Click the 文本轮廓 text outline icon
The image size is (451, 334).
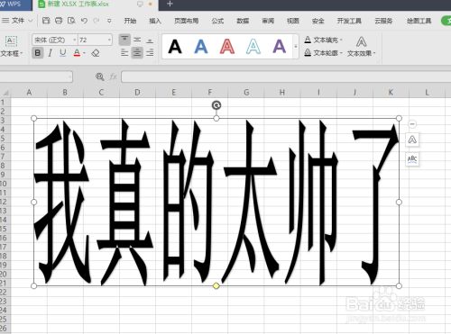tap(308, 53)
